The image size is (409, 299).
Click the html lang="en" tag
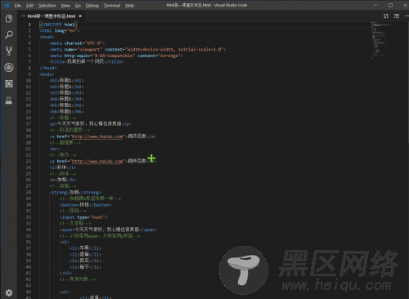point(60,31)
